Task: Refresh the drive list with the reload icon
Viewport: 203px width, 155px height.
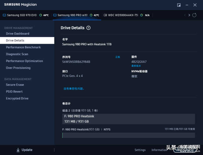Action: (194, 15)
